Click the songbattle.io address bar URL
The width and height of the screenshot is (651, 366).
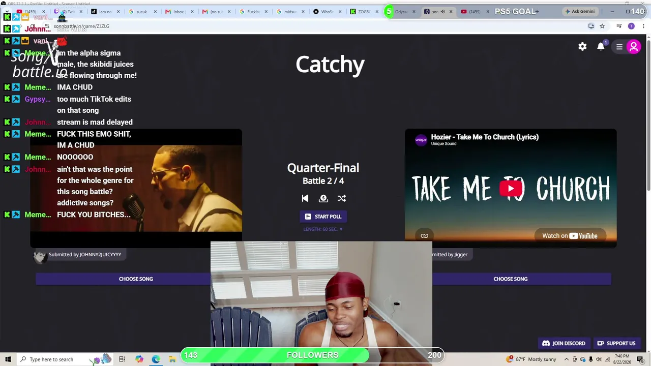(x=81, y=26)
